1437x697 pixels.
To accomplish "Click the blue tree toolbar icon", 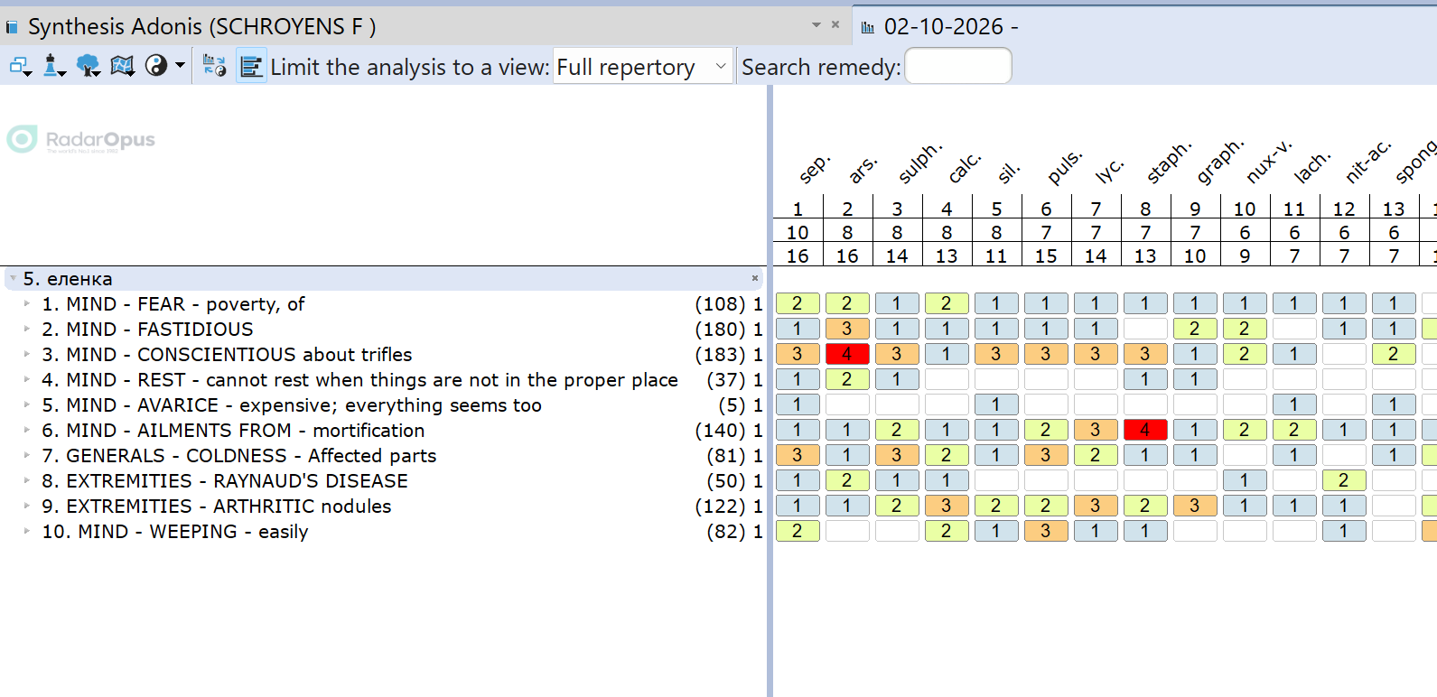I will coord(89,66).
